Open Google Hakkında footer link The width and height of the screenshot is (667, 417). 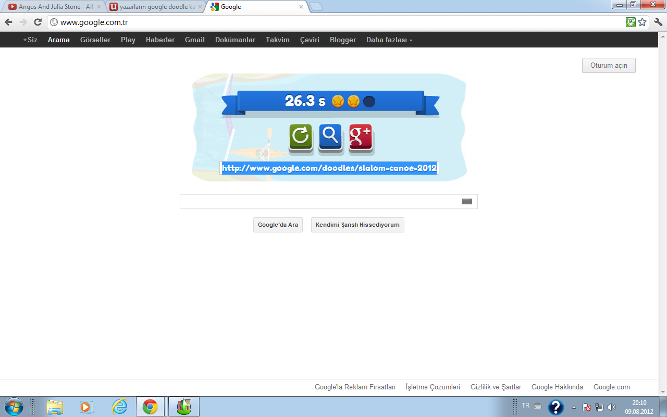(x=557, y=387)
